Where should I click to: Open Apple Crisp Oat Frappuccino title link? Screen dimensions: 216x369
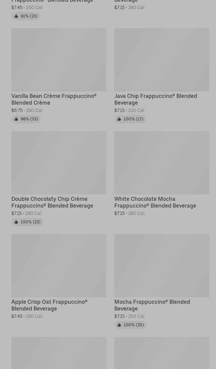(49, 305)
